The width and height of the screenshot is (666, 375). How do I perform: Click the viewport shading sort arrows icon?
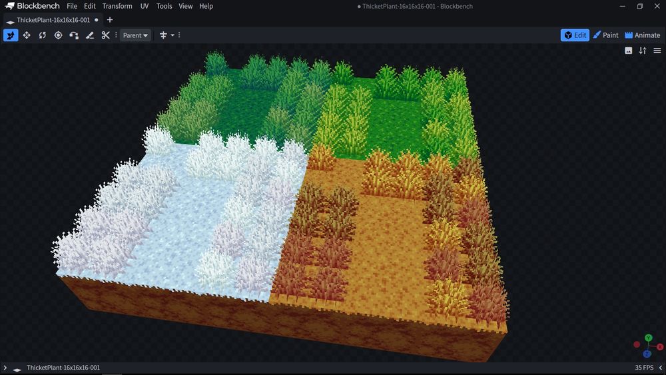[643, 51]
